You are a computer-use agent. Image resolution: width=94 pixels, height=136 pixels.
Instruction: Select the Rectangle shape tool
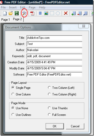coord(52,13)
